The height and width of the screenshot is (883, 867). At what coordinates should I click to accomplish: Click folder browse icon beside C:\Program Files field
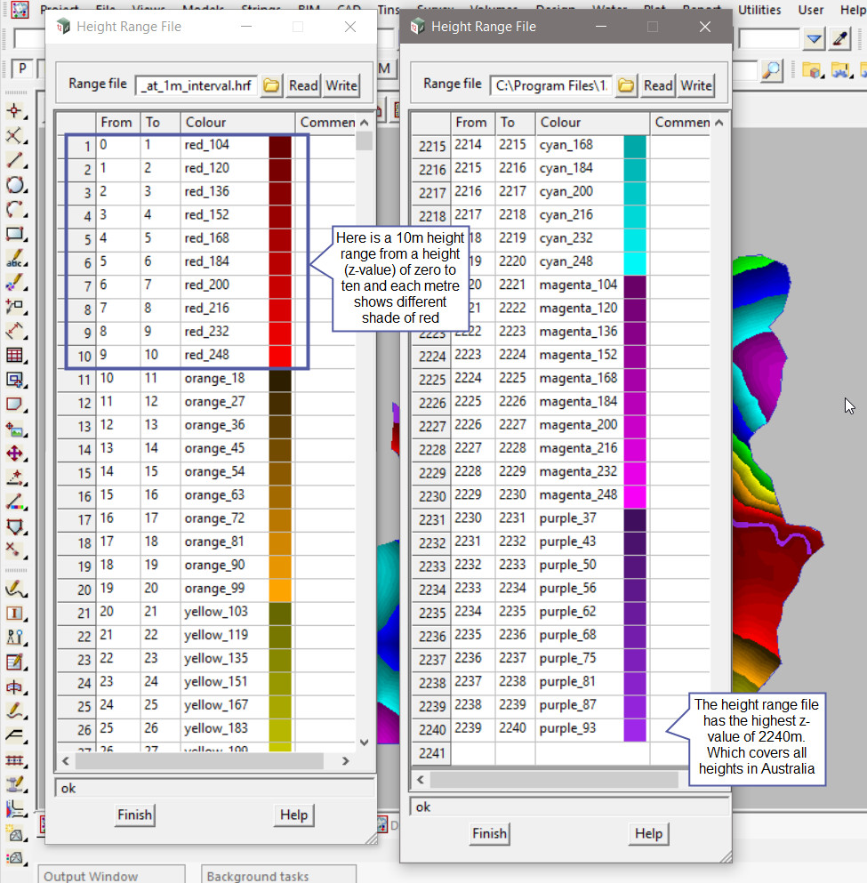pos(626,85)
